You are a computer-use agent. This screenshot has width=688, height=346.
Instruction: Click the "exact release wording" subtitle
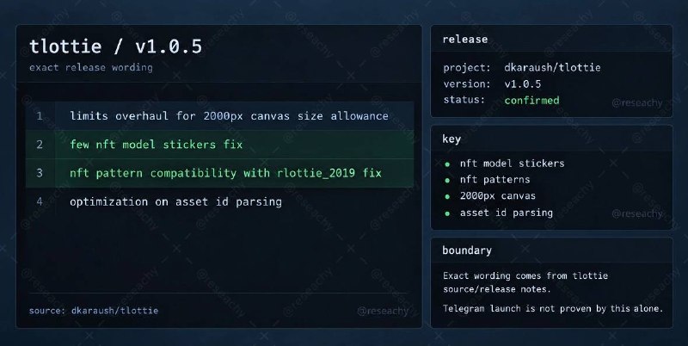click(91, 68)
